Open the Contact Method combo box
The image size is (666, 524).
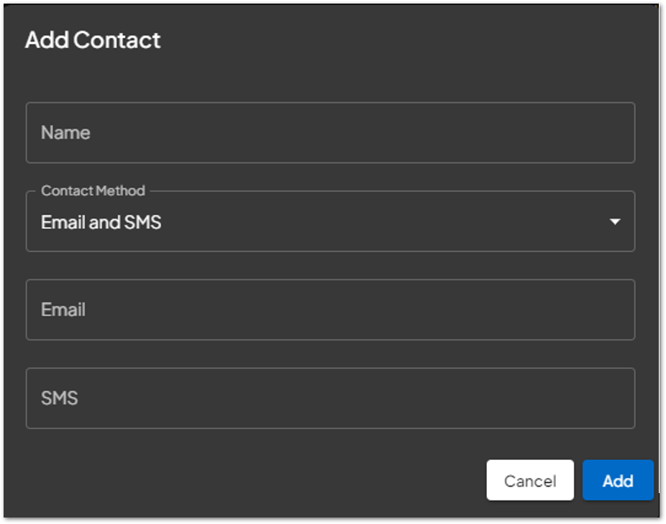tap(330, 221)
